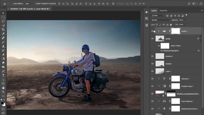Open the Fill slider dropdown arrow
The width and height of the screenshot is (204, 115).
186,25
